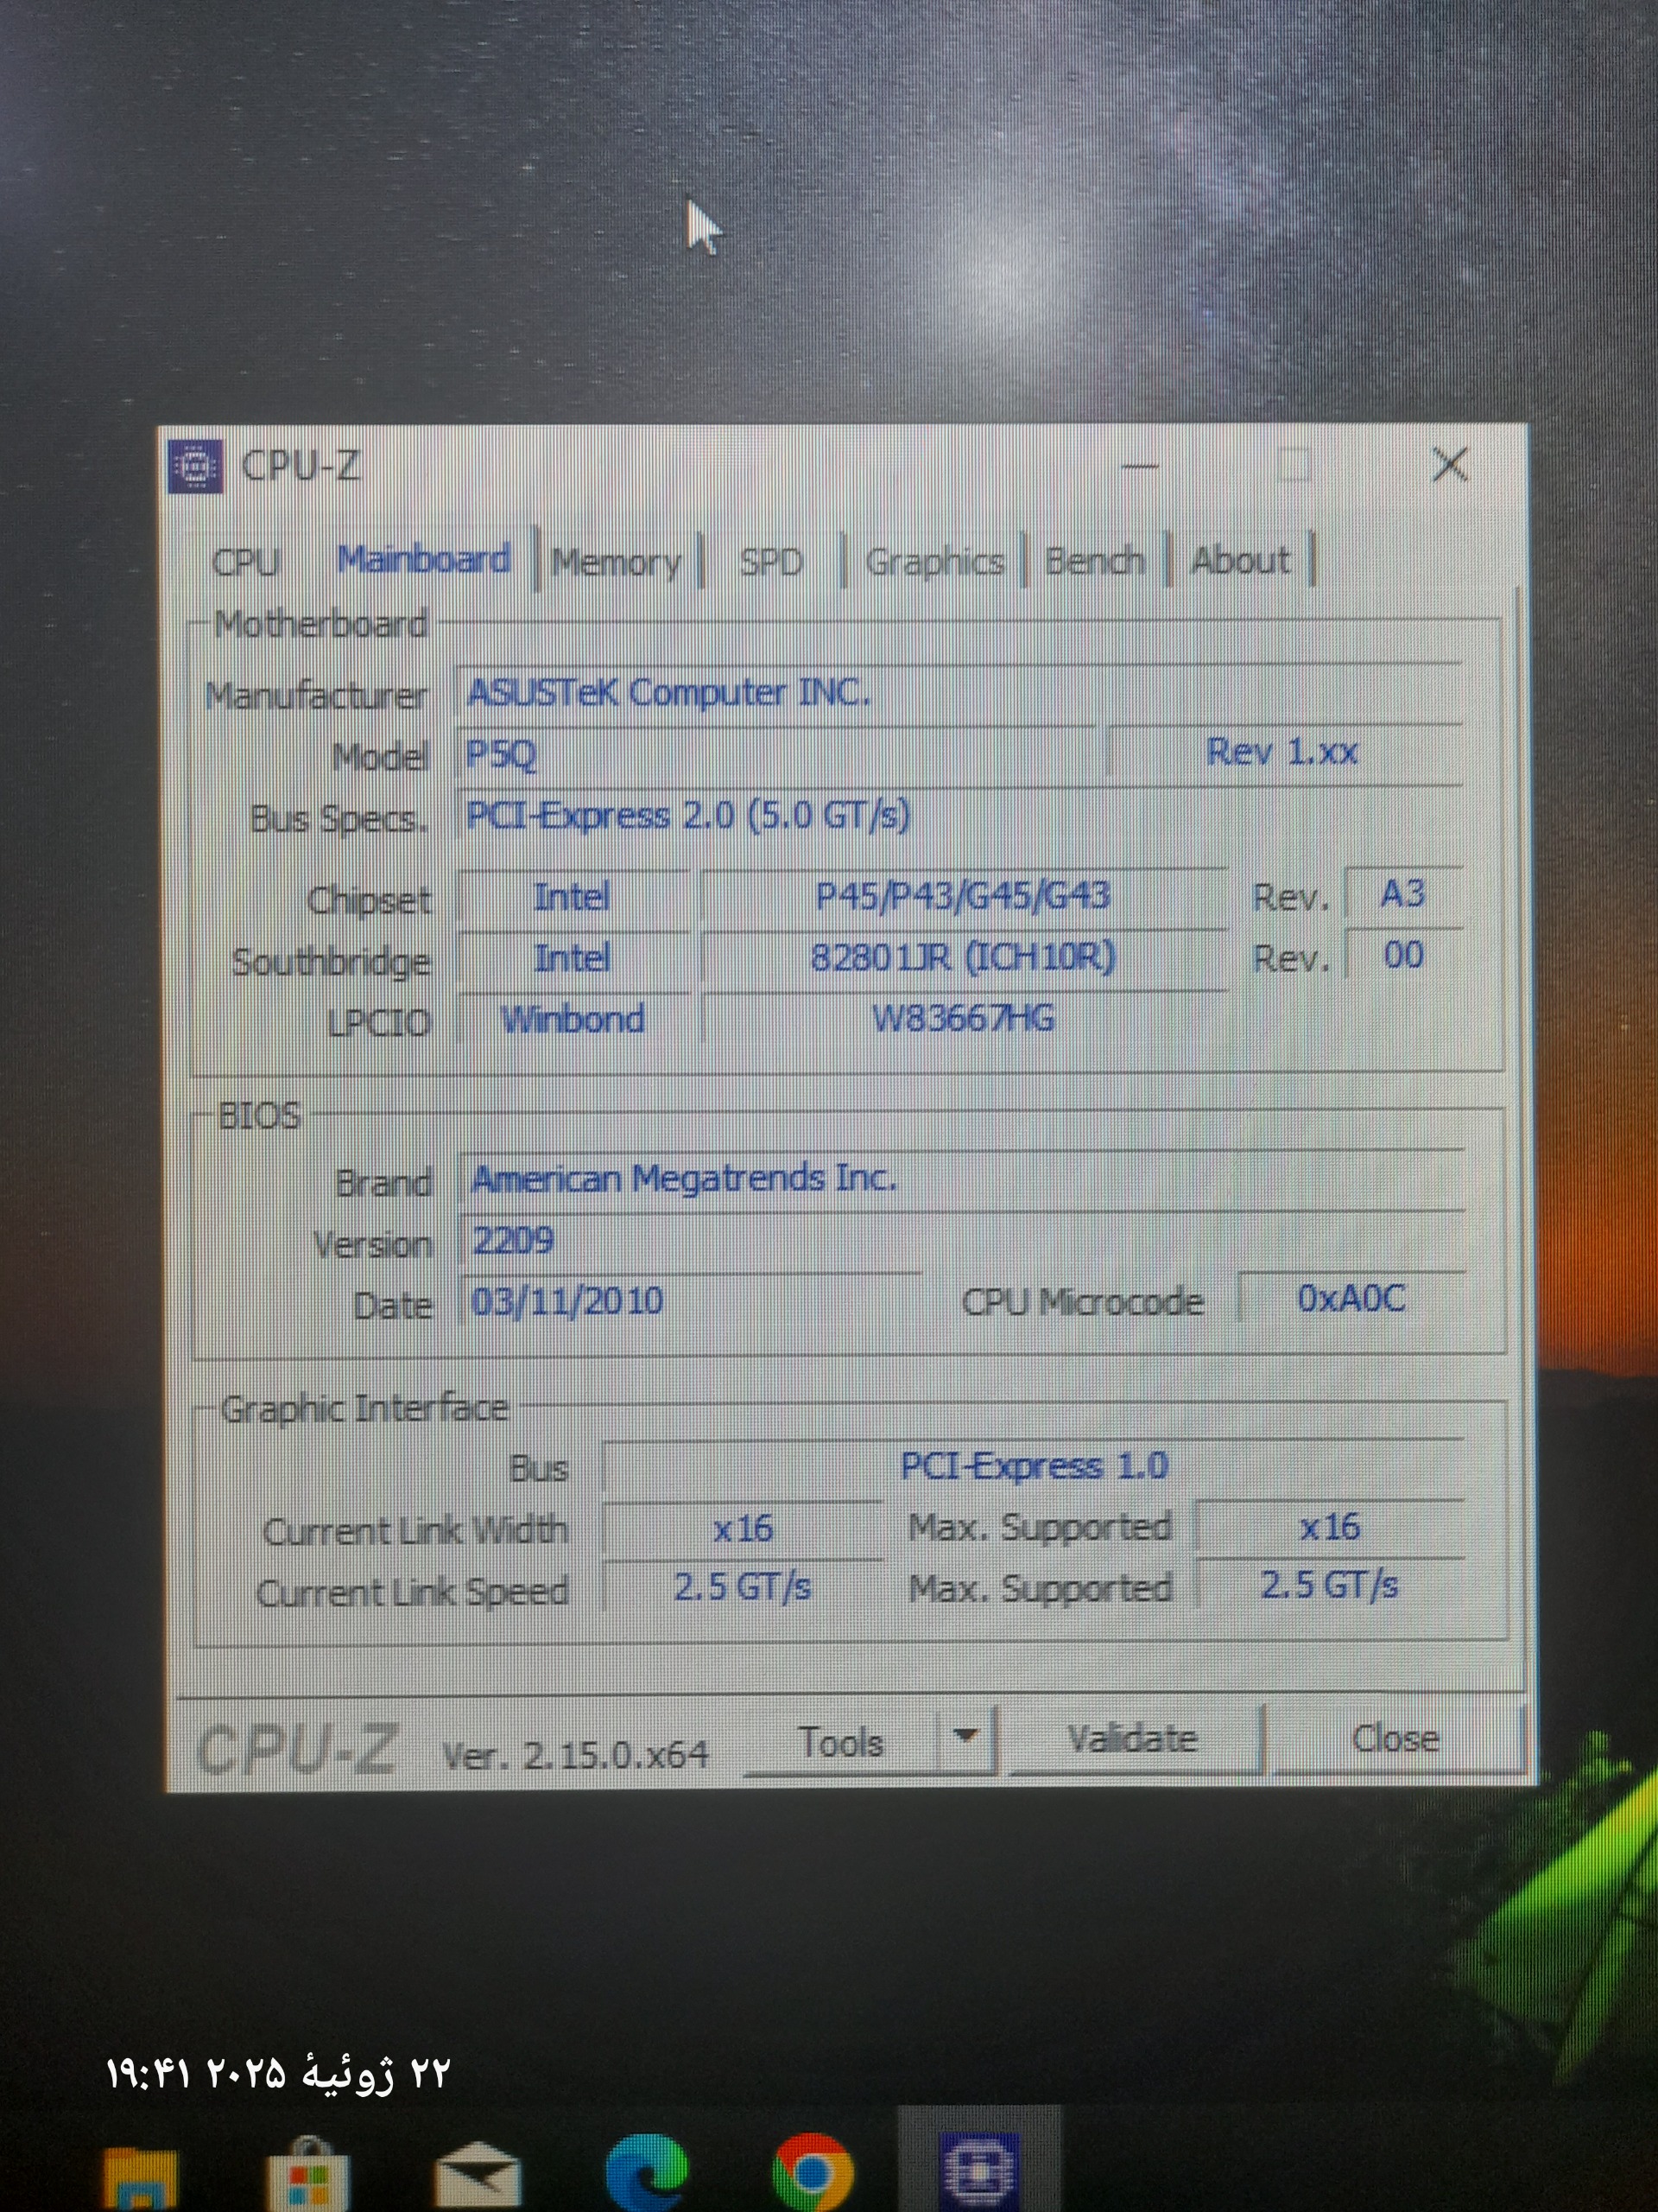Click the CPU-Z title bar icon
1658x2212 pixels.
(196, 466)
